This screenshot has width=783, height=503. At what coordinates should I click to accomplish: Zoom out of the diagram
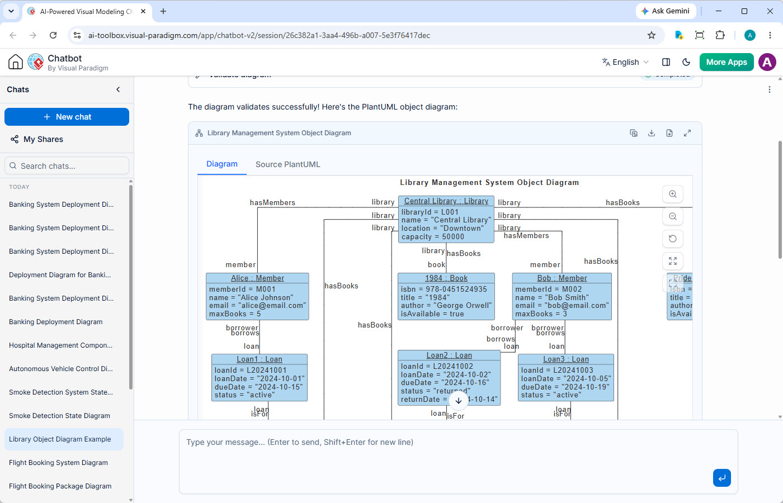[673, 216]
